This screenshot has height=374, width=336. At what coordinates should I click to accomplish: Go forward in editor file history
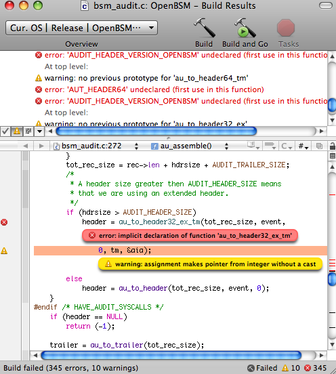[41, 146]
